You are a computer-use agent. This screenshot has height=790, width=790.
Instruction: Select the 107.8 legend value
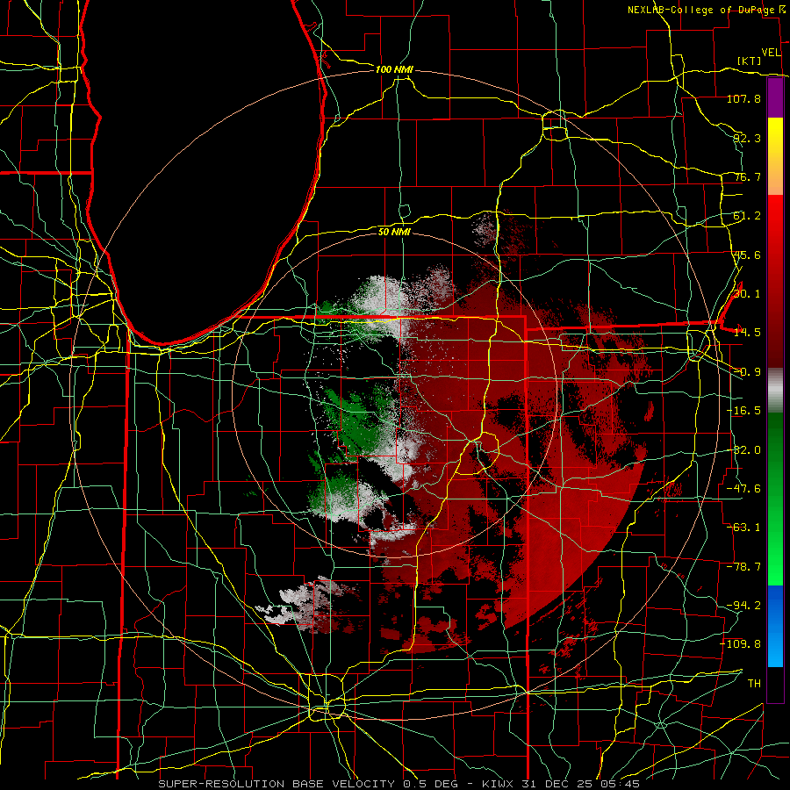click(x=743, y=98)
